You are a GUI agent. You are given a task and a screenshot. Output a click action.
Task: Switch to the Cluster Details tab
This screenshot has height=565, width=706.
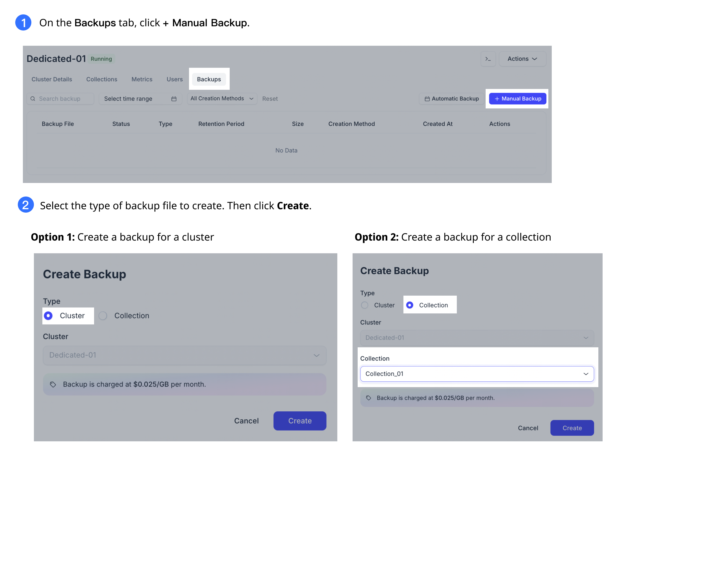click(x=52, y=79)
